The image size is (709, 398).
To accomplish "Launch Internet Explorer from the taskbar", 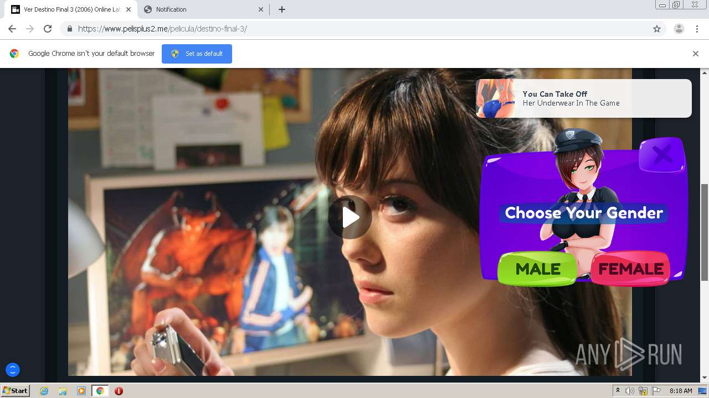I will tap(44, 391).
